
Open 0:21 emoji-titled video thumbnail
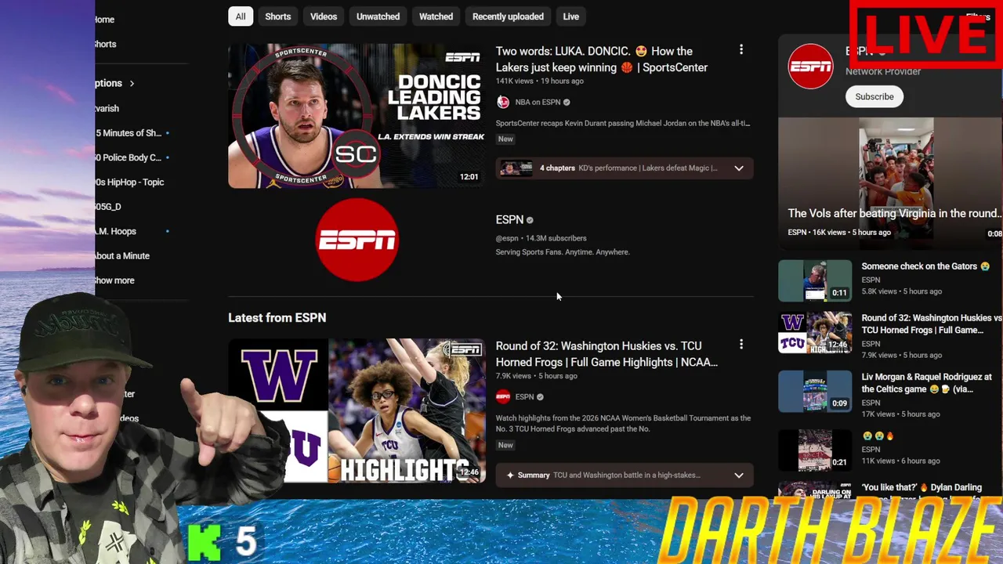(815, 450)
